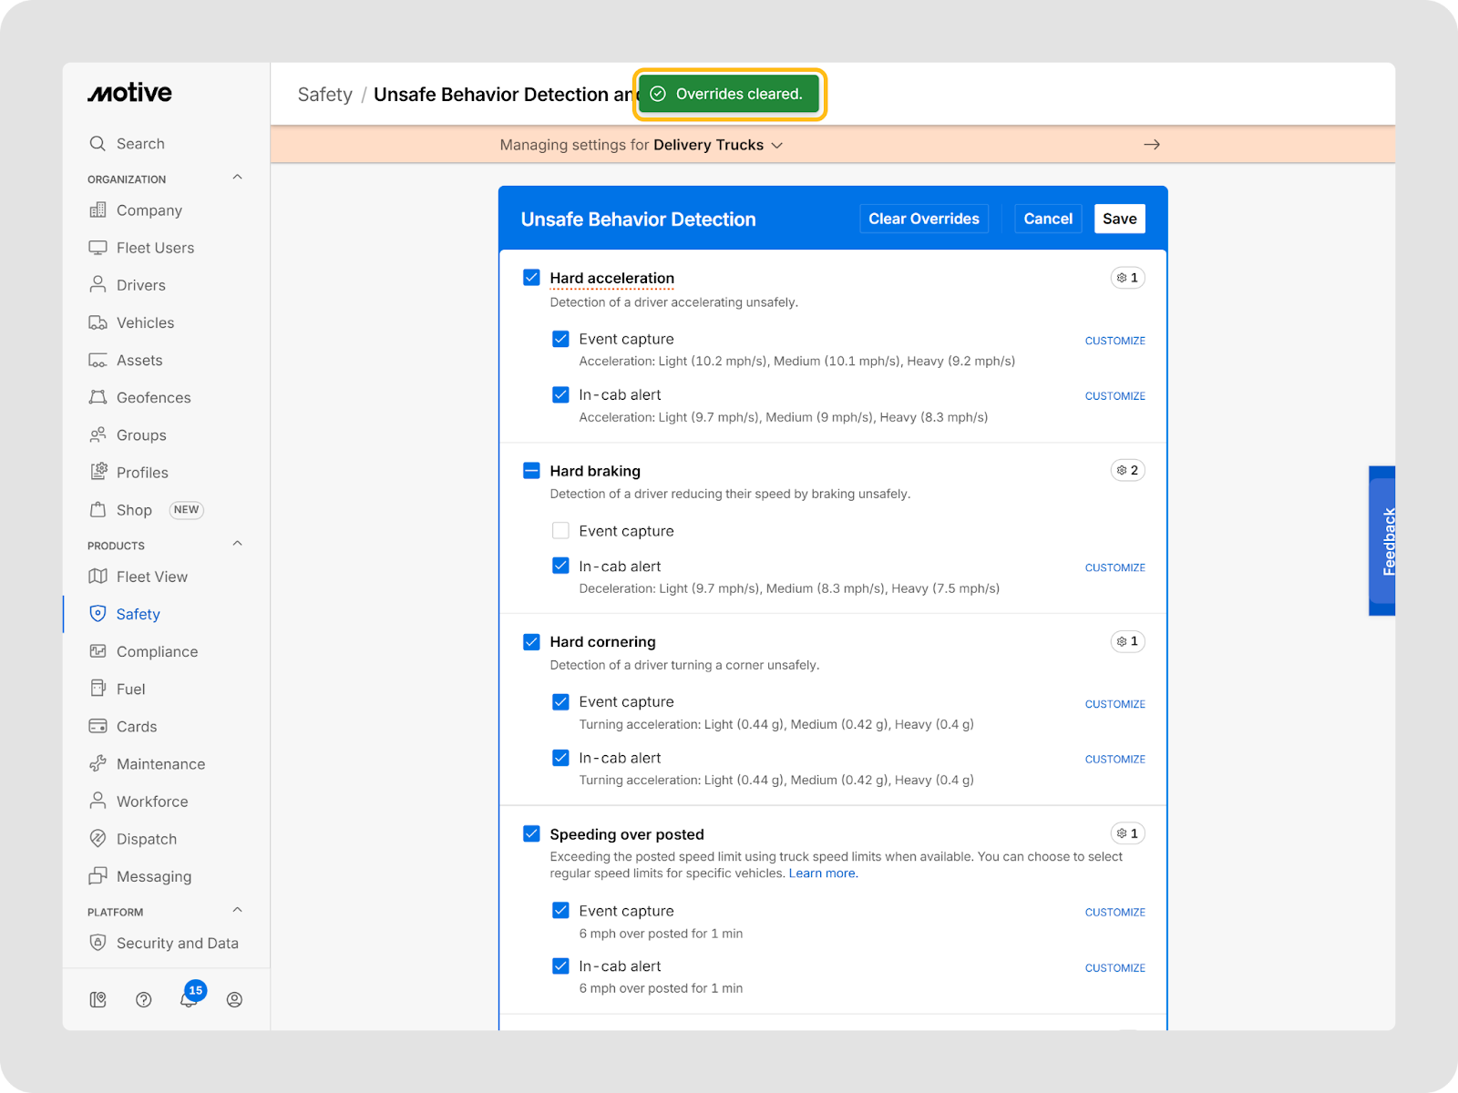1458x1093 pixels.
Task: Toggle In-cab alert under Hard cornering
Action: (560, 758)
